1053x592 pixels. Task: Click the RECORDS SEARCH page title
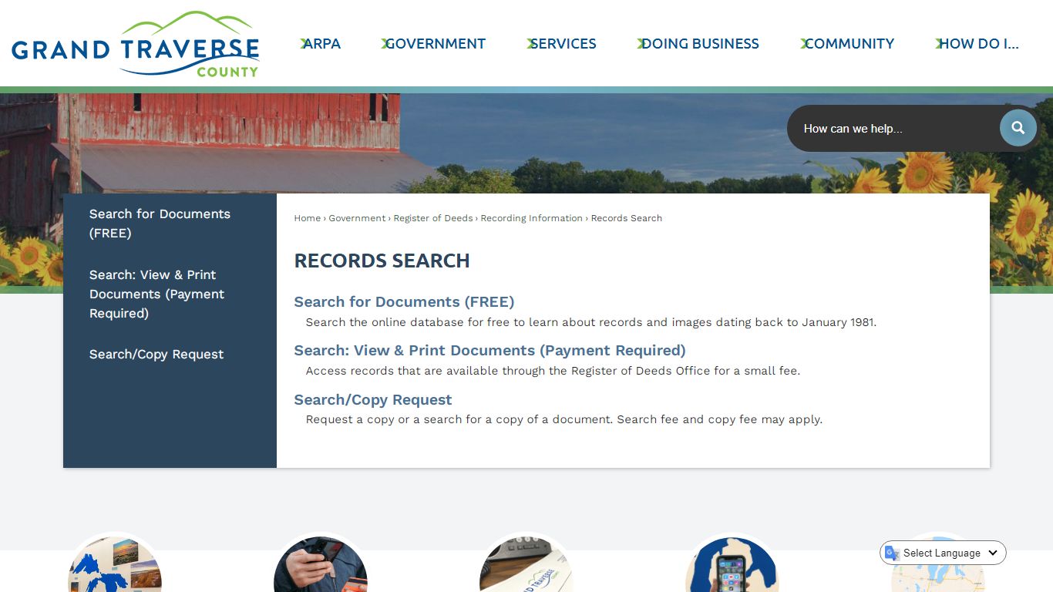click(382, 261)
